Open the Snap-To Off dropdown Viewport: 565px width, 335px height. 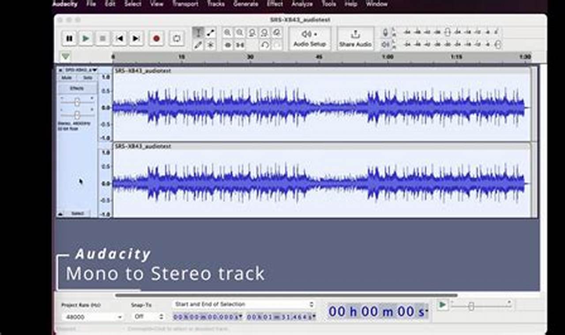[x=148, y=317]
